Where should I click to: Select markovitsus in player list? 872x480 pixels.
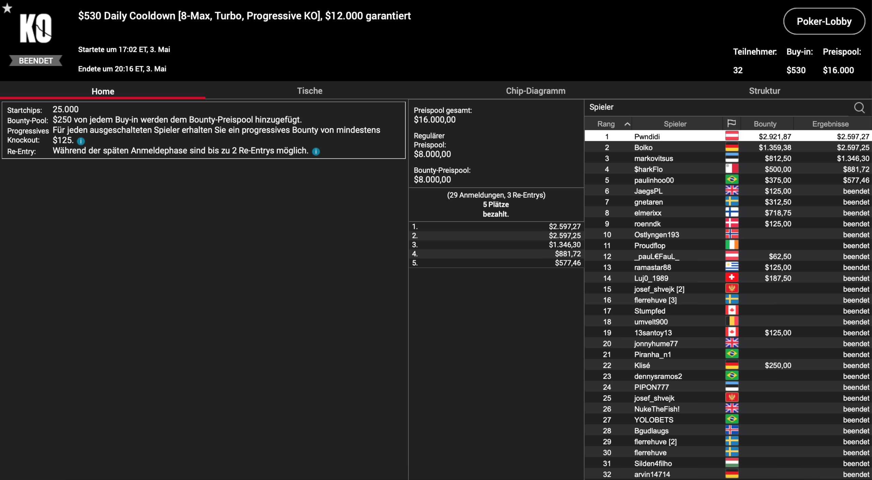tap(653, 158)
